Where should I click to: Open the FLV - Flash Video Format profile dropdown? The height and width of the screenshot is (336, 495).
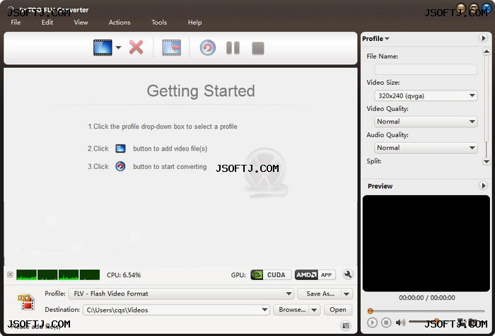(181, 294)
